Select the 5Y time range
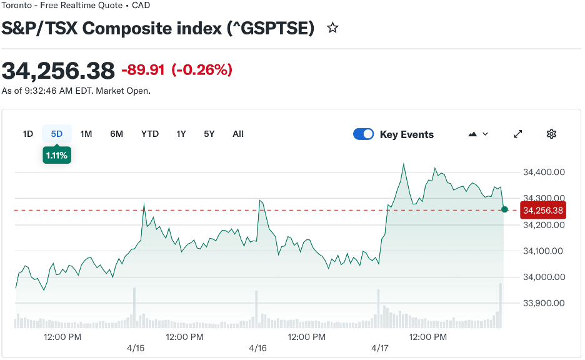Screen dimensions: 585x360 pyautogui.click(x=209, y=134)
